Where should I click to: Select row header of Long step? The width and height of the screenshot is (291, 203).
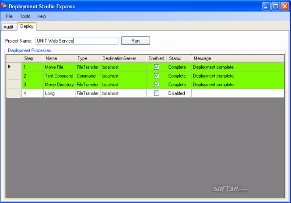coord(14,93)
